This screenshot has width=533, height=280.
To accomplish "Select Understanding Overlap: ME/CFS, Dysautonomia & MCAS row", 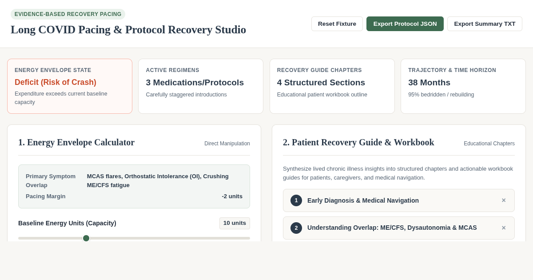I will tap(399, 228).
